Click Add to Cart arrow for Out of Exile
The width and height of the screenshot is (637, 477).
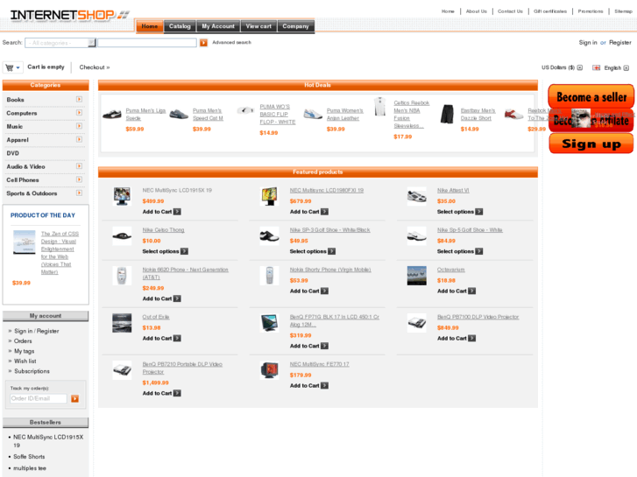[x=177, y=338]
